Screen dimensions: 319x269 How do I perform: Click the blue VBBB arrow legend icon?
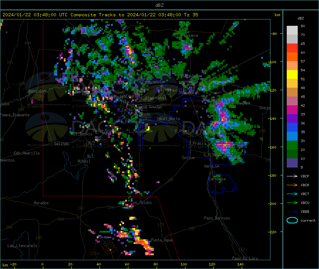[x=292, y=212]
